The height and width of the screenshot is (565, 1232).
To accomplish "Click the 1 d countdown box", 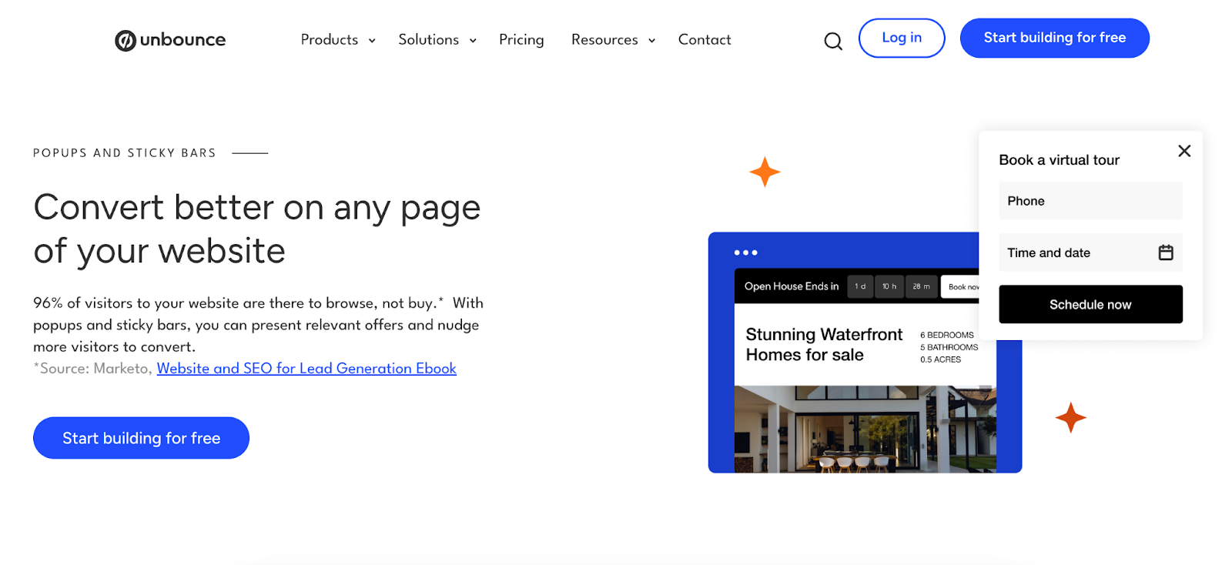I will tap(860, 286).
